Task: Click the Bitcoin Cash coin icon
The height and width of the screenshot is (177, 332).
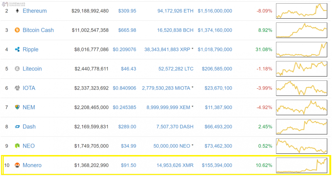Action: 17,30
